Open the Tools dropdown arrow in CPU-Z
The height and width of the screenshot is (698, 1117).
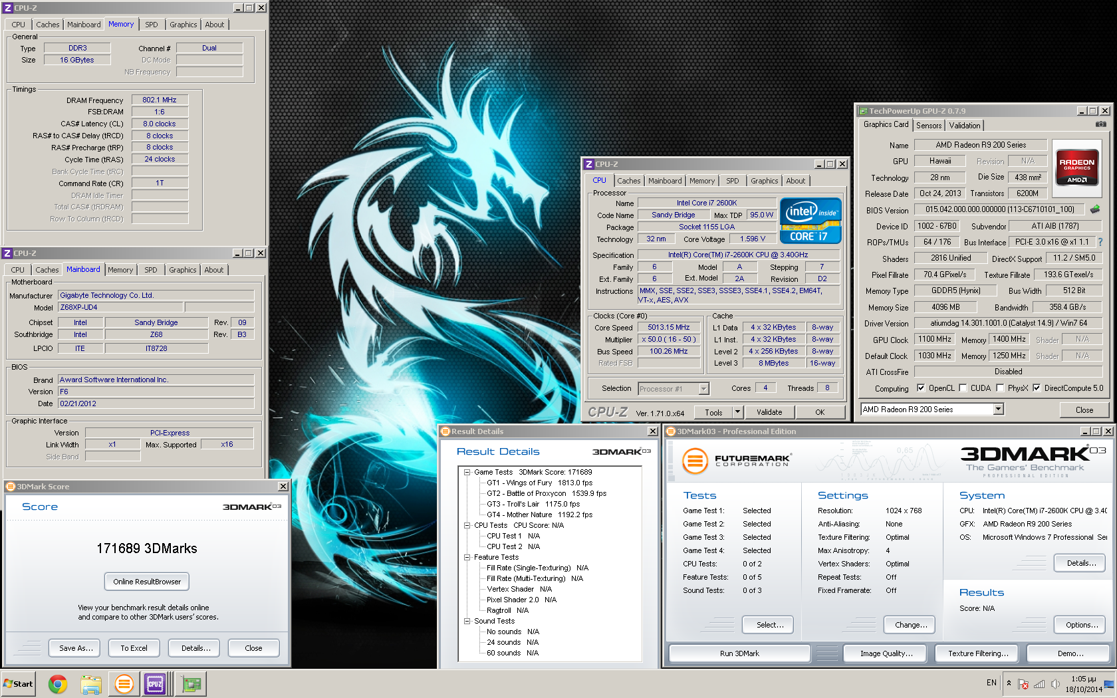pyautogui.click(x=737, y=412)
